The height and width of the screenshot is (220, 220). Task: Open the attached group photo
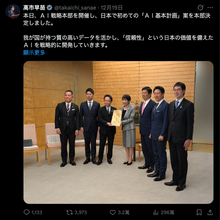click(x=118, y=132)
